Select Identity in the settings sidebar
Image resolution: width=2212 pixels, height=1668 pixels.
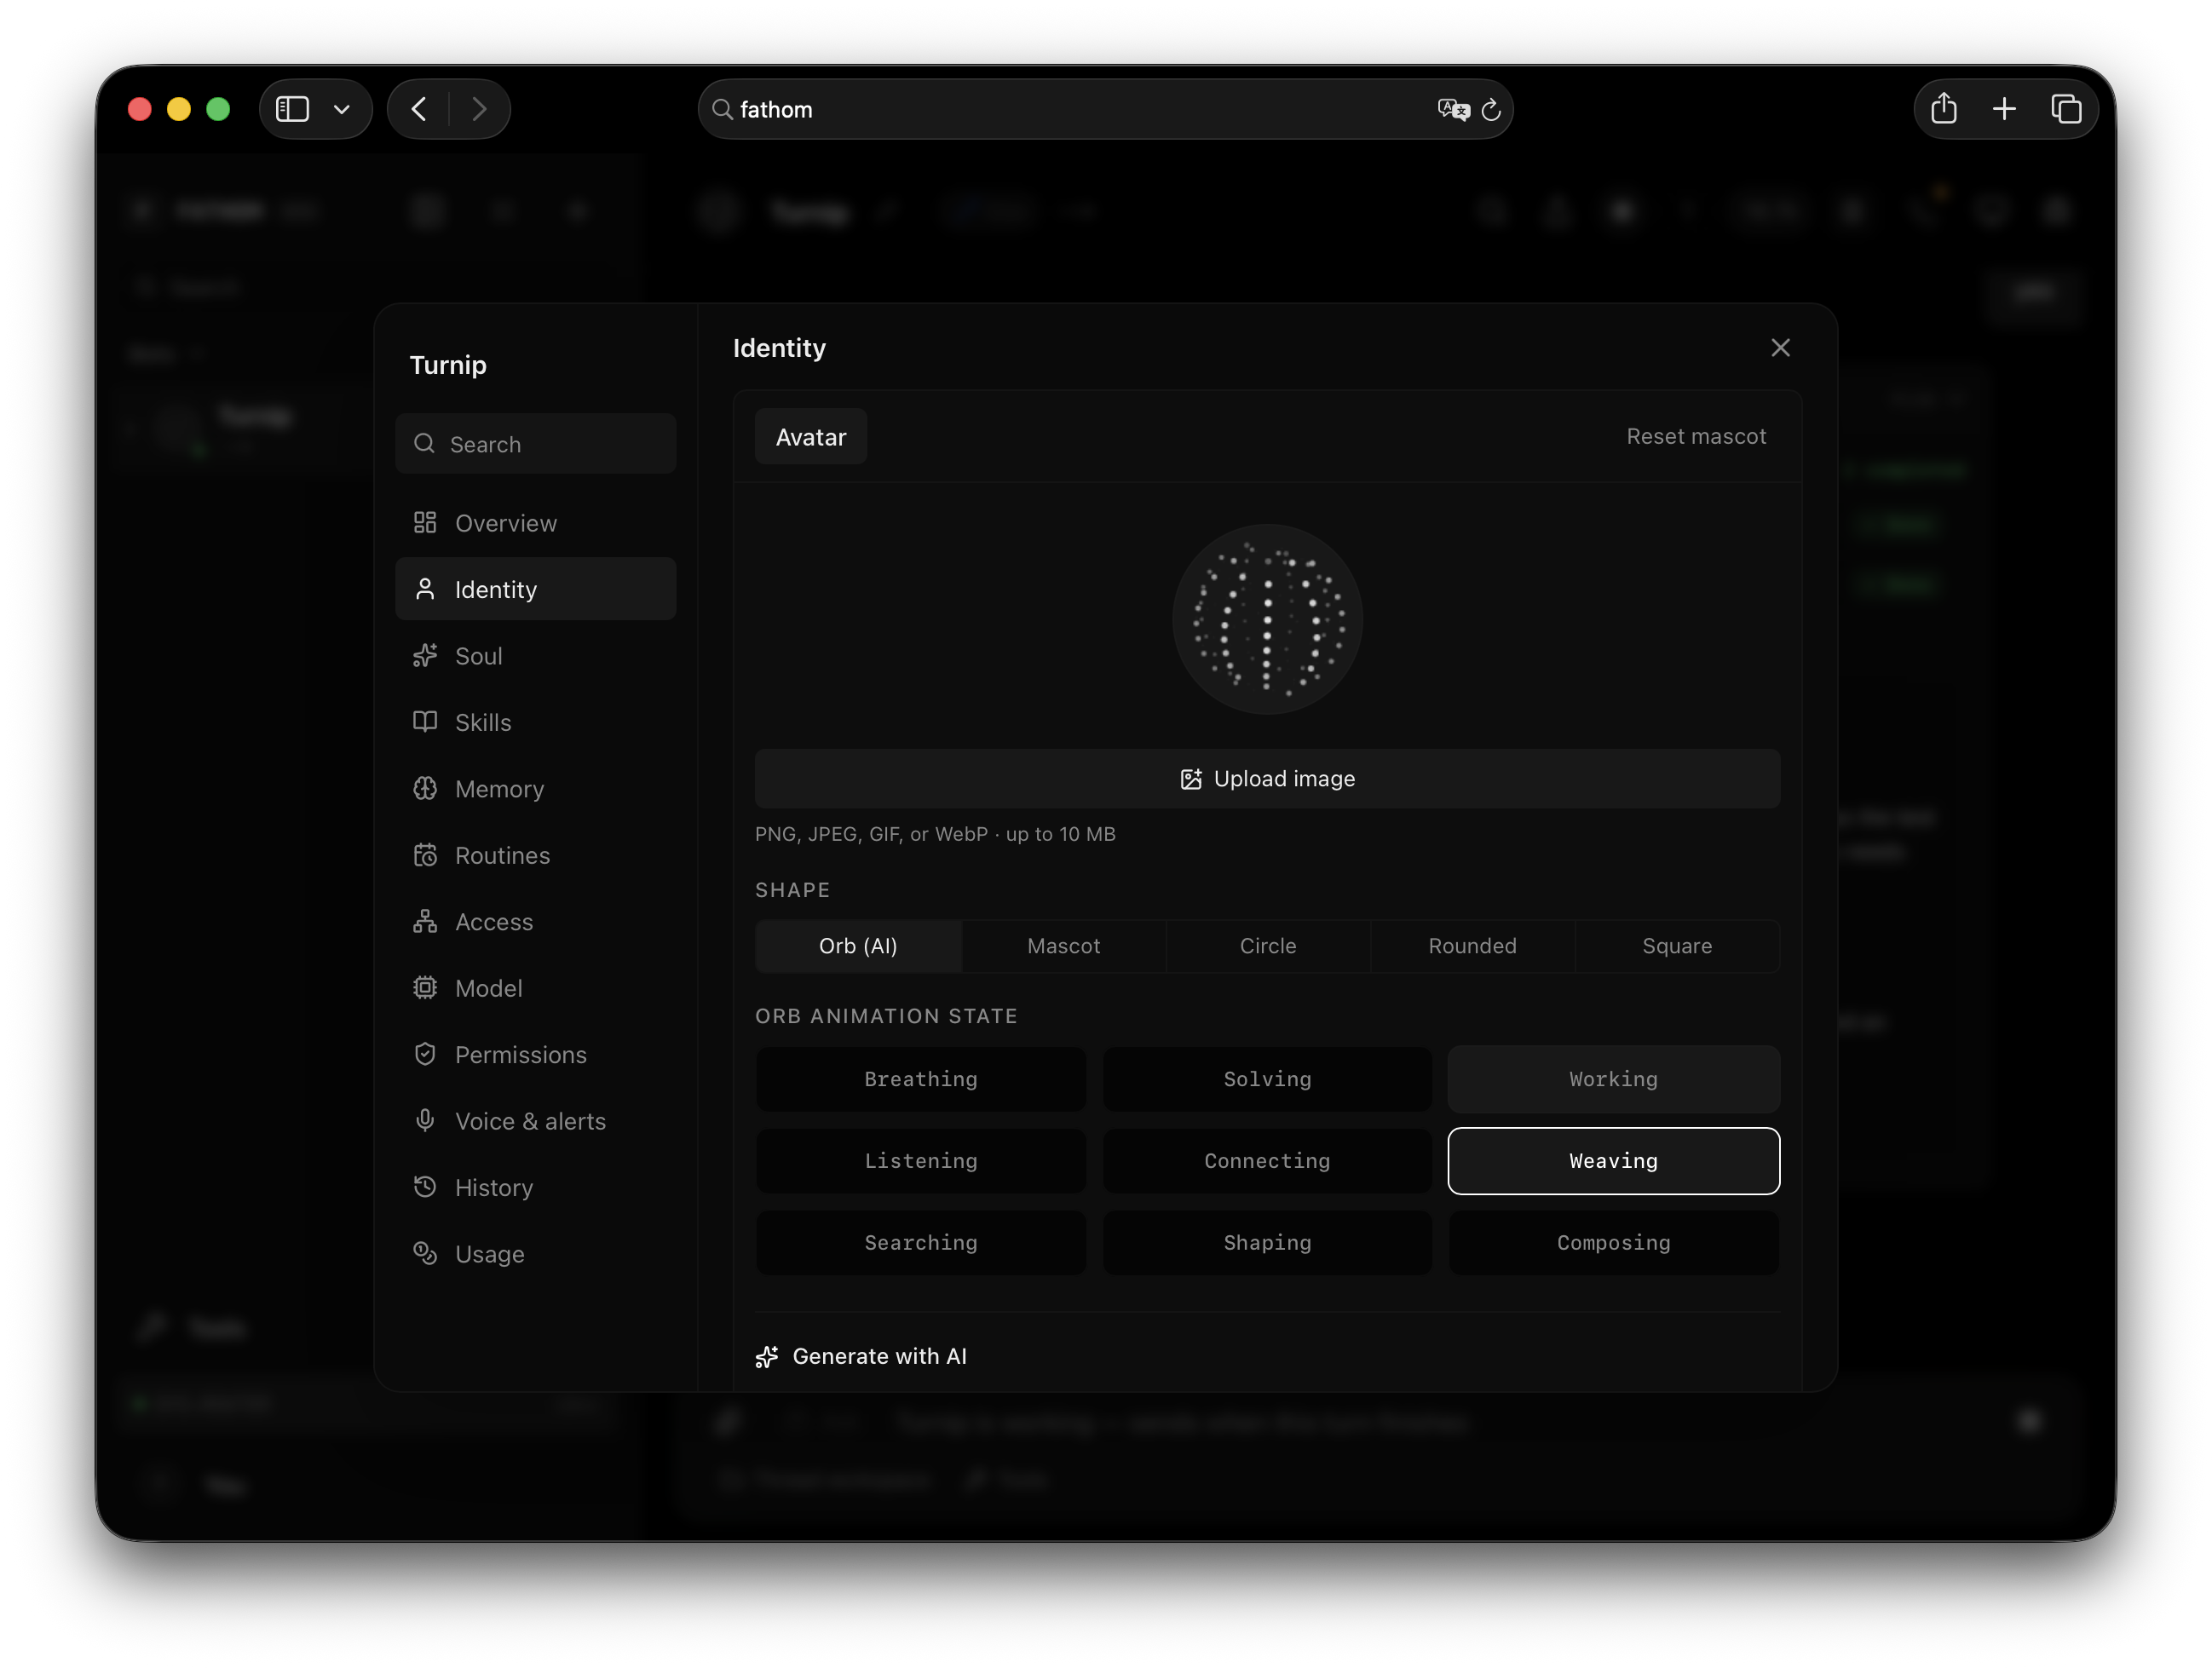(x=535, y=589)
